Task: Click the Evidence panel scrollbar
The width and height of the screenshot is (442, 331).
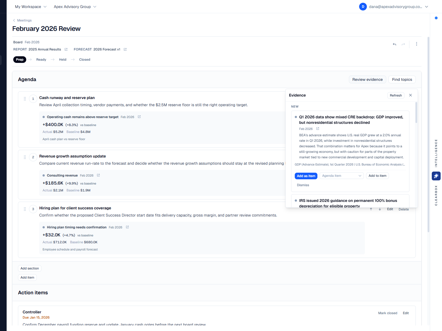Action: click(416, 113)
